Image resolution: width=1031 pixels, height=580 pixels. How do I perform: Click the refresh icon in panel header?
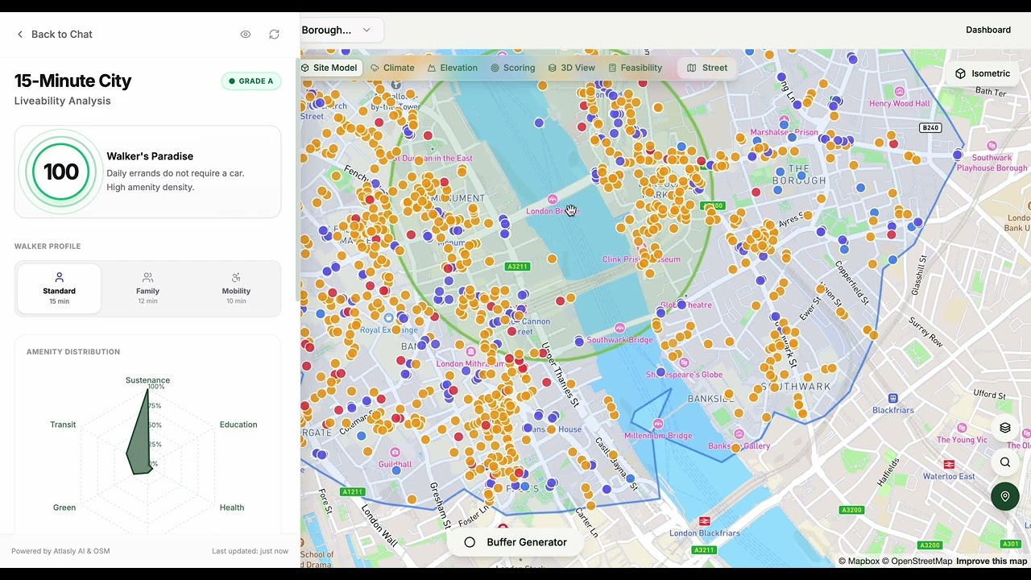click(274, 35)
